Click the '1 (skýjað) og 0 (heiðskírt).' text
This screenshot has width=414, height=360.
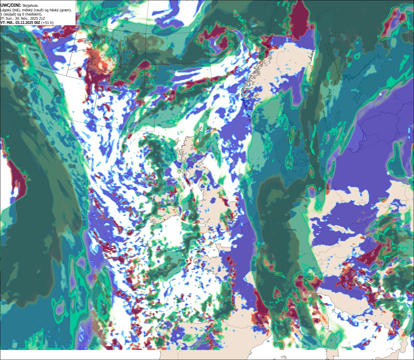click(x=21, y=14)
